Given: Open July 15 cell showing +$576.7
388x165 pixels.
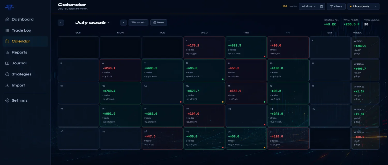Looking at the screenshot, I should (204, 93).
